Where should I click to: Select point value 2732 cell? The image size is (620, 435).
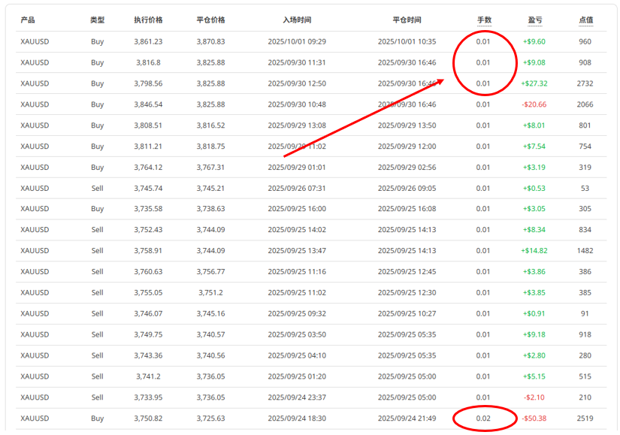pos(585,83)
